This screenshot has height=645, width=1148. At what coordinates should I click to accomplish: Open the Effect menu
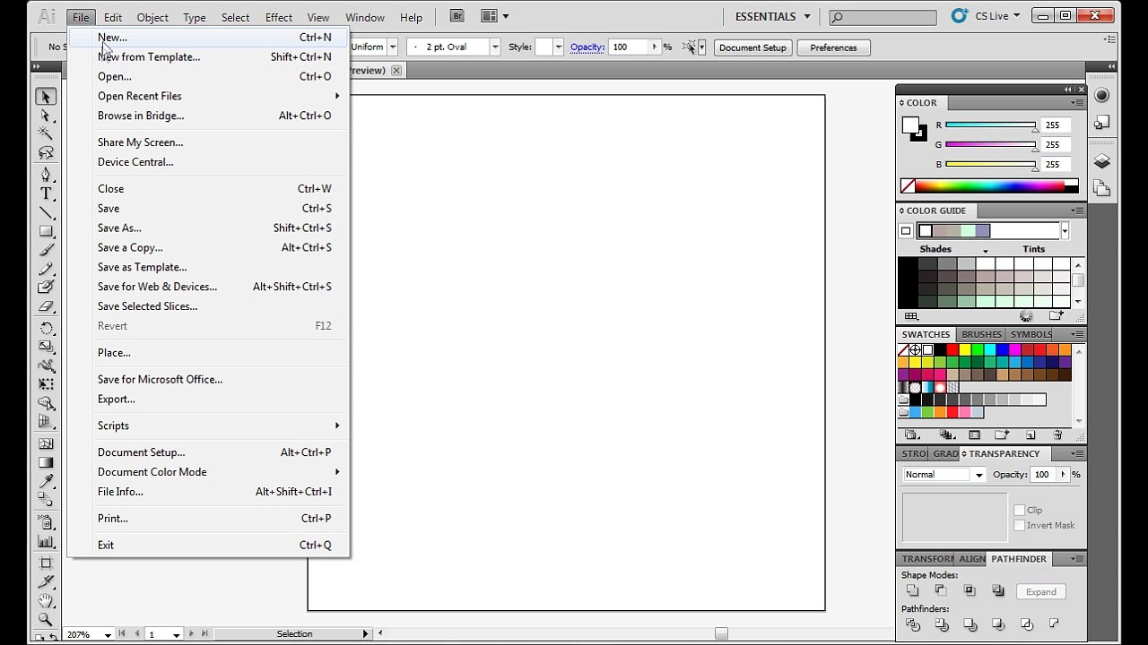click(x=278, y=17)
